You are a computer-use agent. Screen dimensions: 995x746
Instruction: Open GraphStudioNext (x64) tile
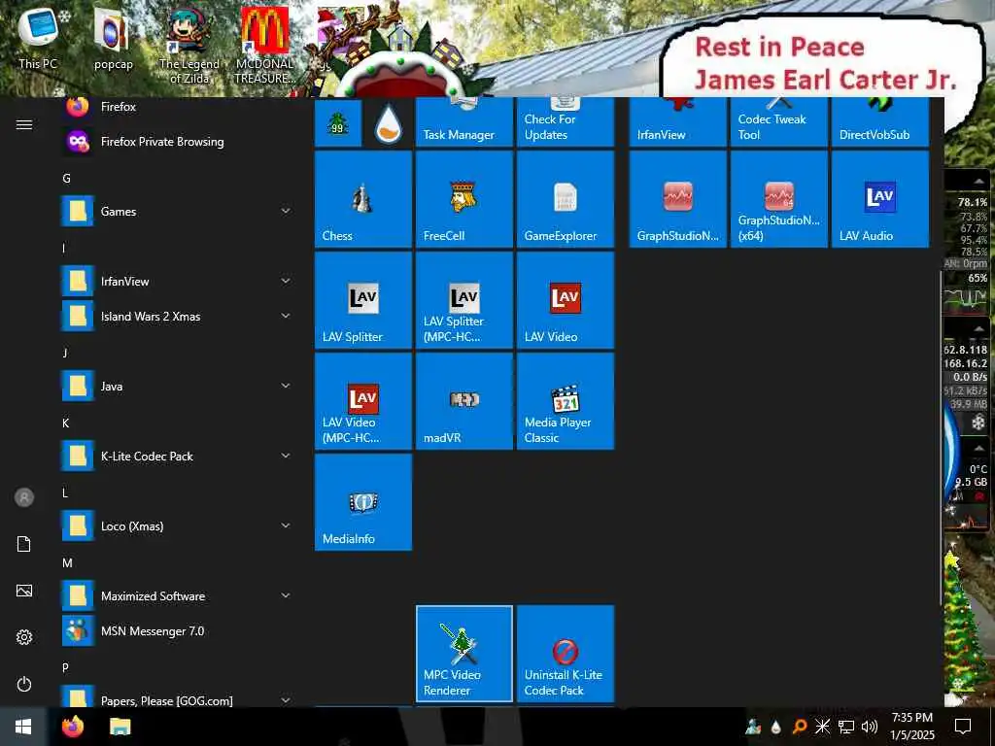(779, 199)
